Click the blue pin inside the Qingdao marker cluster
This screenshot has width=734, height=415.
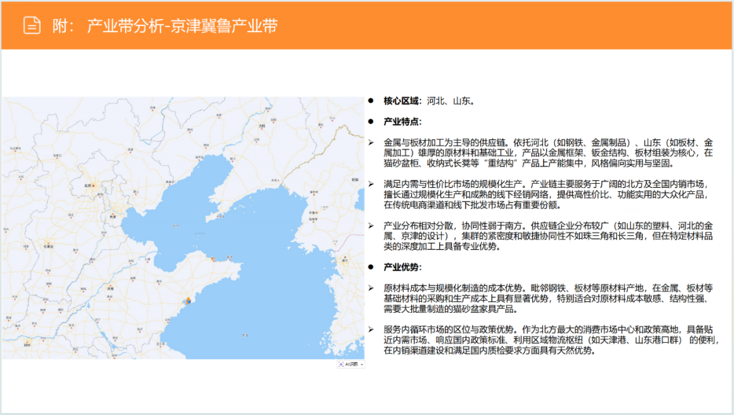189,303
